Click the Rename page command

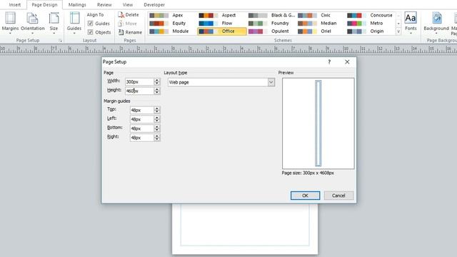coord(130,32)
